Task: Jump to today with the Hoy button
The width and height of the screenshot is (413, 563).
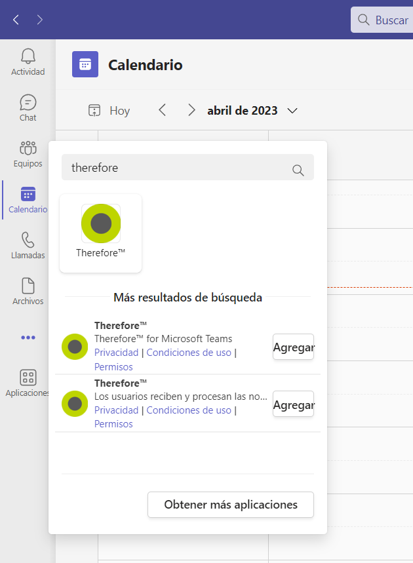Action: (109, 111)
